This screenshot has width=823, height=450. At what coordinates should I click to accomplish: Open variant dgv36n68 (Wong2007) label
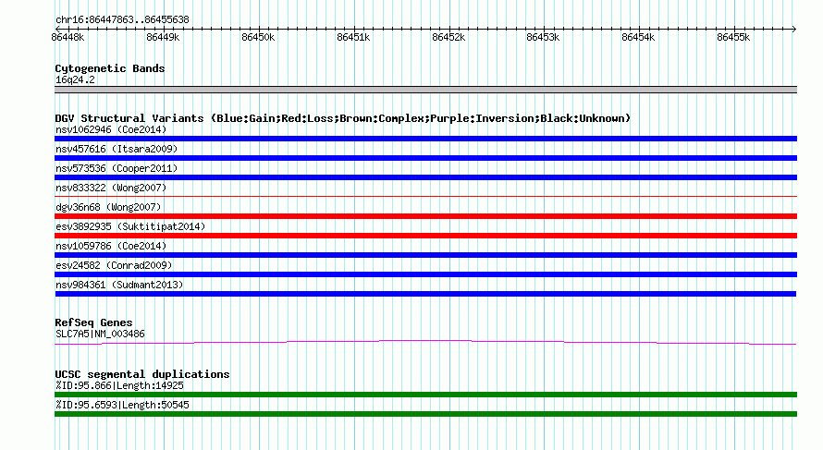pos(108,207)
